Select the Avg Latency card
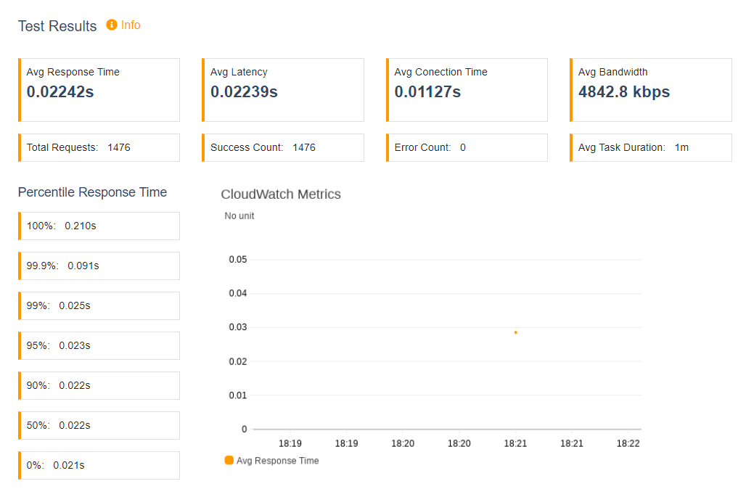Screen dimensions: 746x489 [x=283, y=90]
